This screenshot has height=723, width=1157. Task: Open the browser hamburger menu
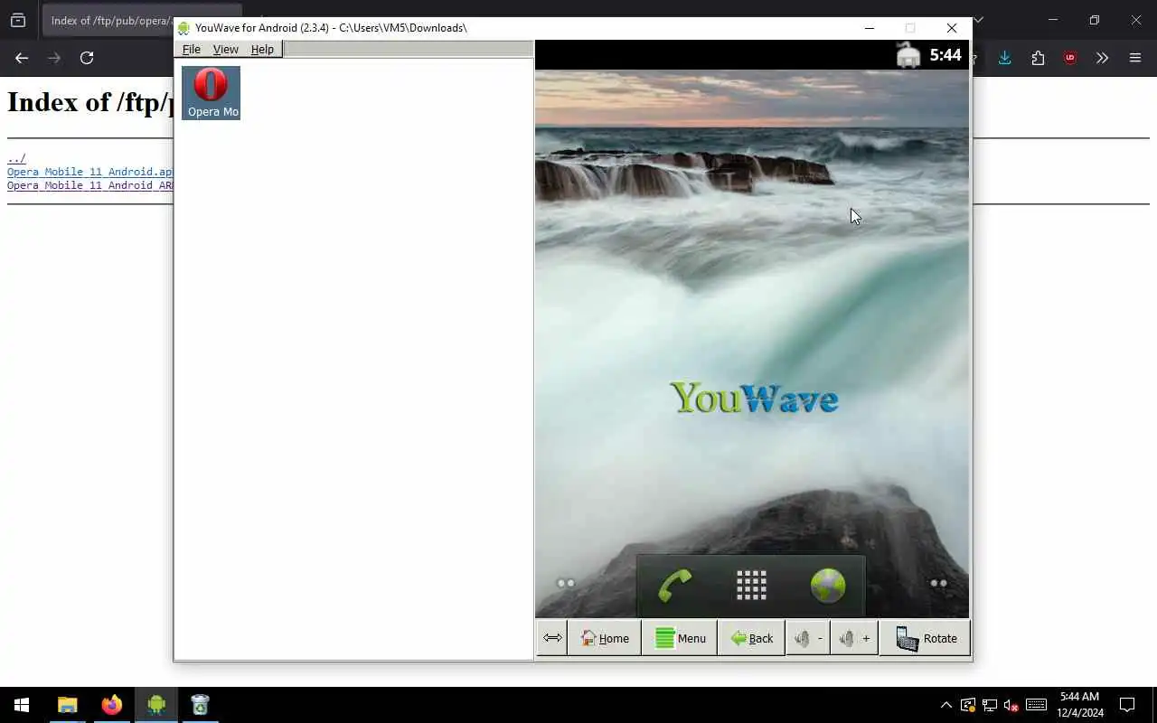[1135, 58]
